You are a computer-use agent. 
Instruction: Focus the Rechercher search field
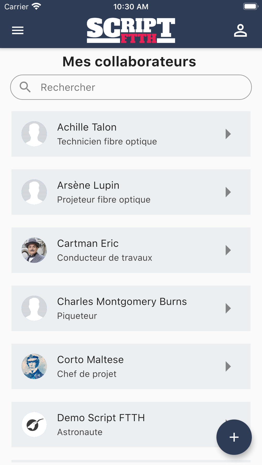click(131, 87)
